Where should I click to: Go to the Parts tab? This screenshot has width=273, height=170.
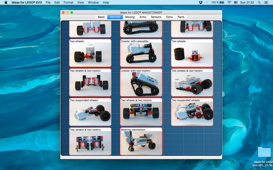click(181, 17)
